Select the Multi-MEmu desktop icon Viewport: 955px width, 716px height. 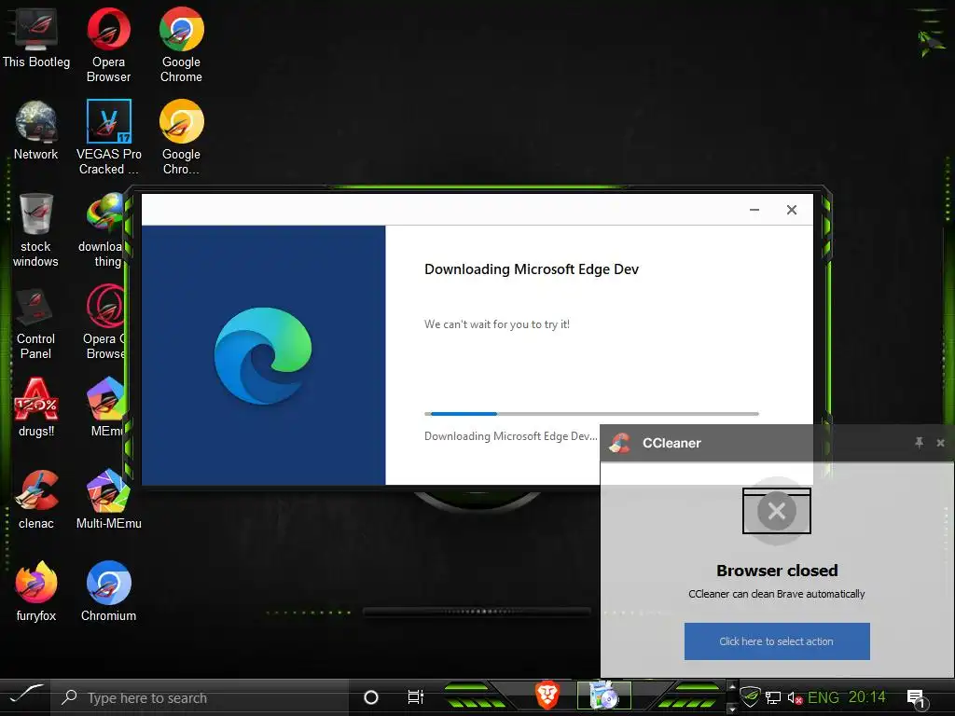(108, 500)
